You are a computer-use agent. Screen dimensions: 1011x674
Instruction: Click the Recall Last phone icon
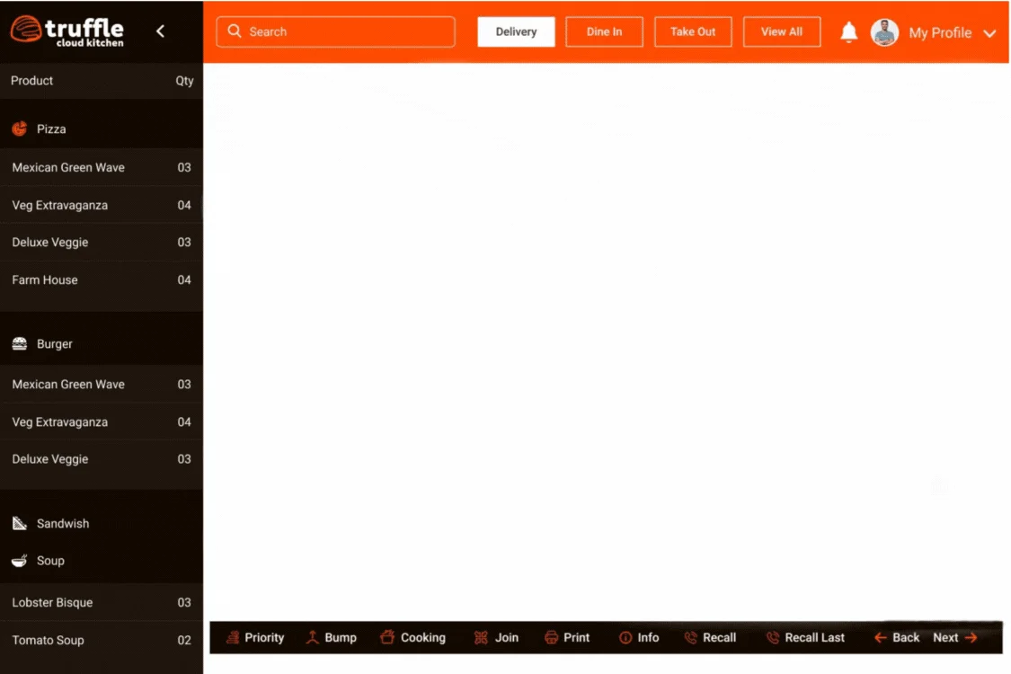[772, 638]
